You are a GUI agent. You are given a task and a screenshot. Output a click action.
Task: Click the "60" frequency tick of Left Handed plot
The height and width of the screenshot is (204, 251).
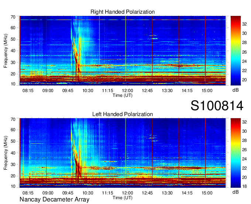click(13, 130)
